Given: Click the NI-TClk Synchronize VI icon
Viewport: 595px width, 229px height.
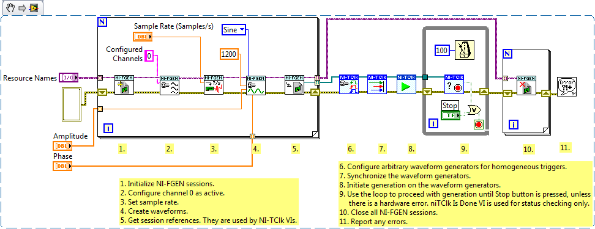Looking at the screenshot, I should [x=377, y=84].
